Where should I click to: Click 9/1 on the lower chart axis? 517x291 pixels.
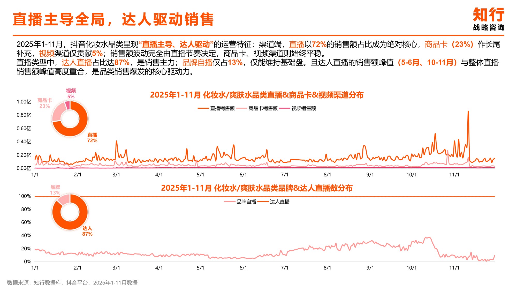pos(370,268)
